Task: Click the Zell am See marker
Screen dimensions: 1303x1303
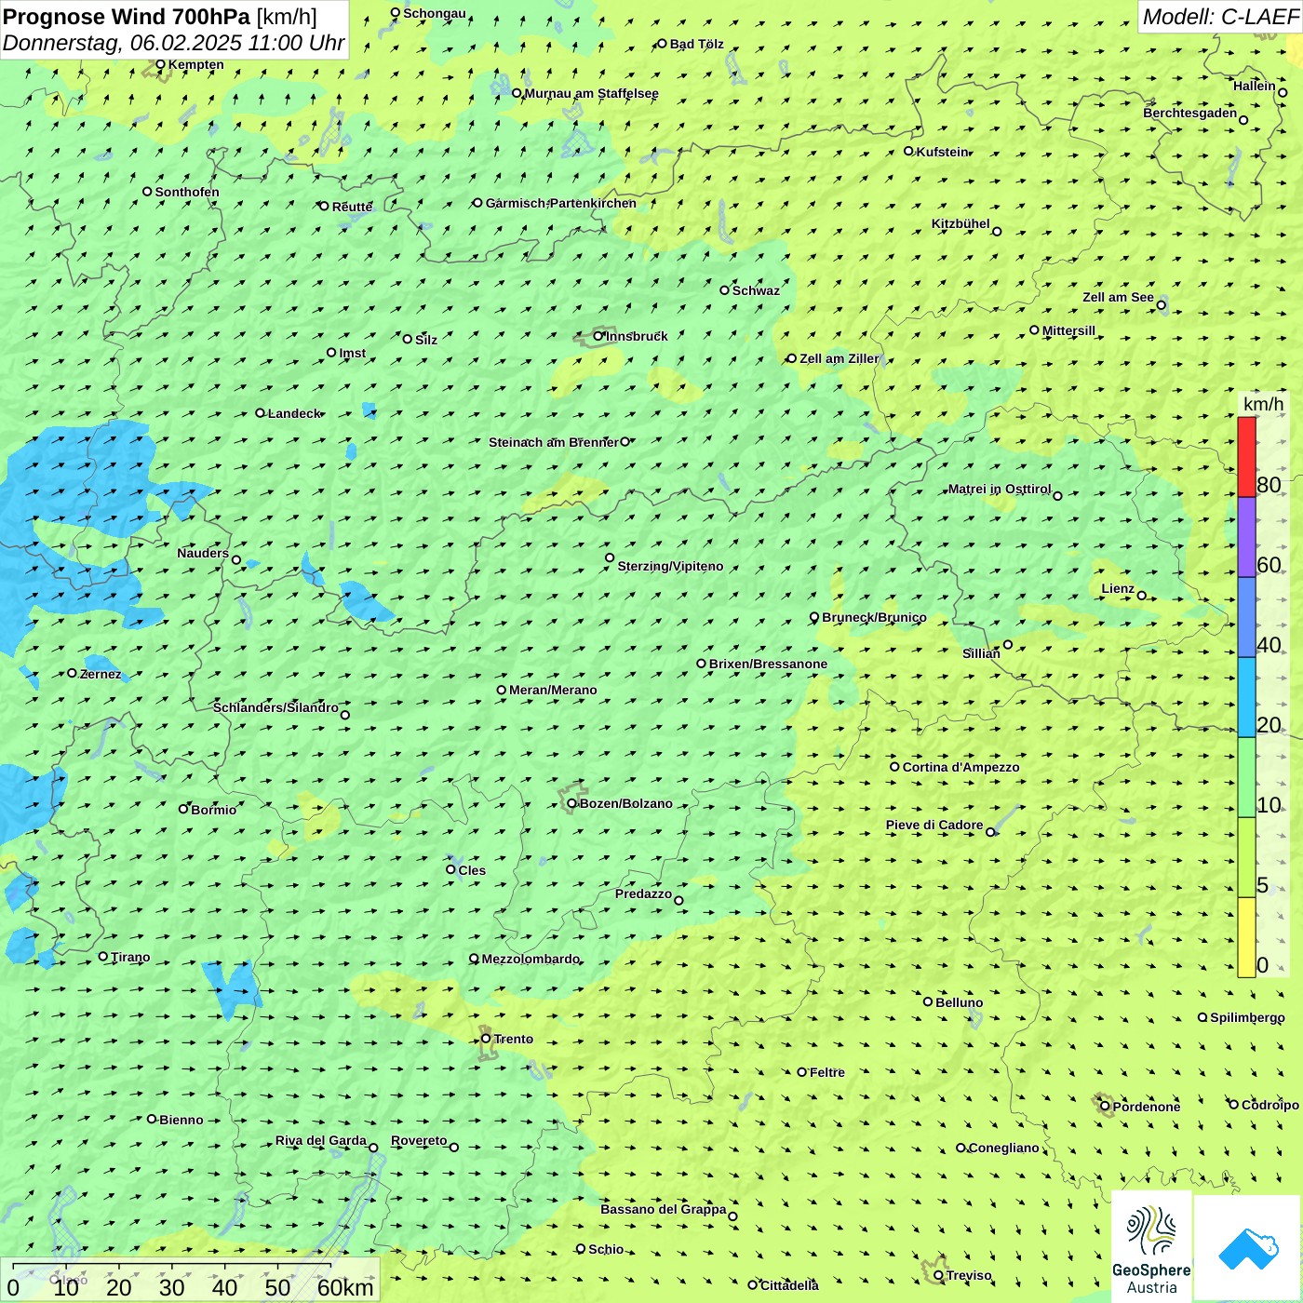Action: [x=1161, y=304]
